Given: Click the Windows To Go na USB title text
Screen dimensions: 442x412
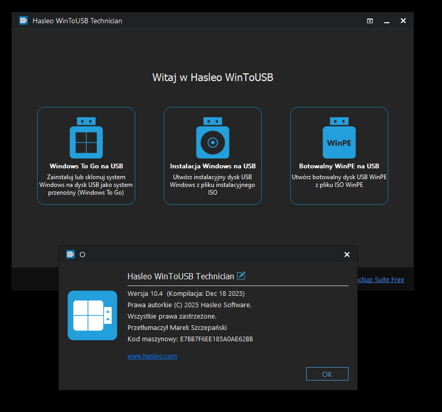Looking at the screenshot, I should tap(86, 166).
